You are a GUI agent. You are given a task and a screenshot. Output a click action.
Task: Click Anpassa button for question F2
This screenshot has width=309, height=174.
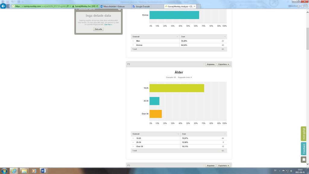(210, 64)
